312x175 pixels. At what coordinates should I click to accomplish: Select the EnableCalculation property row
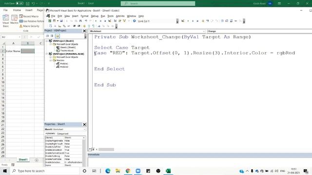(x=63, y=150)
